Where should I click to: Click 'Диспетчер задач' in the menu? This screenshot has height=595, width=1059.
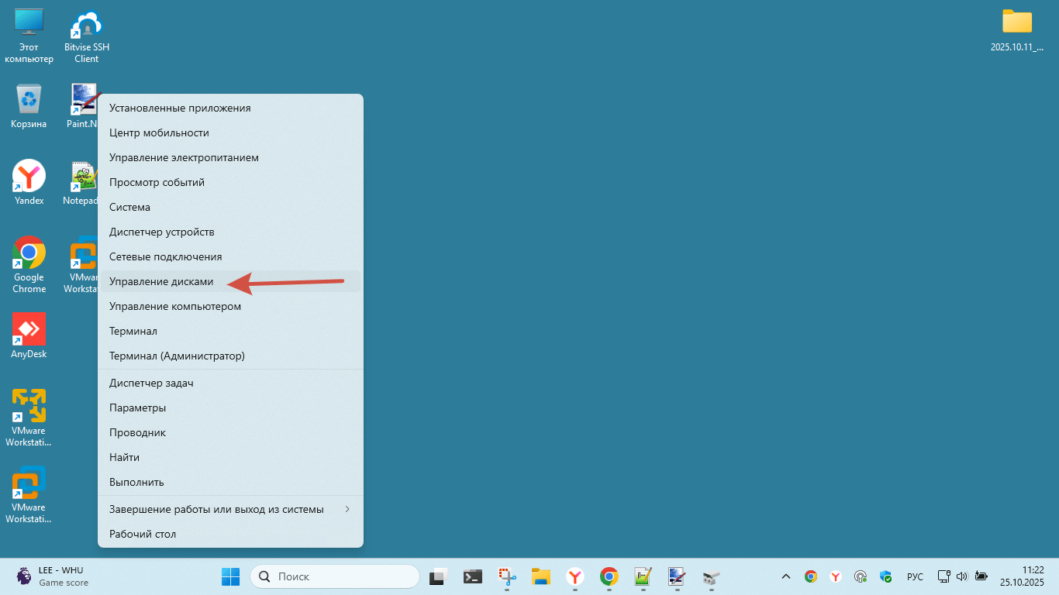[151, 383]
